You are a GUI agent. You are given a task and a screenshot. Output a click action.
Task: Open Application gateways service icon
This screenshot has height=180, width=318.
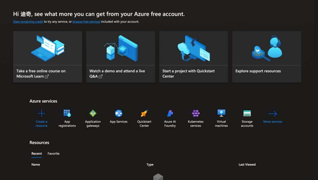pos(93,114)
